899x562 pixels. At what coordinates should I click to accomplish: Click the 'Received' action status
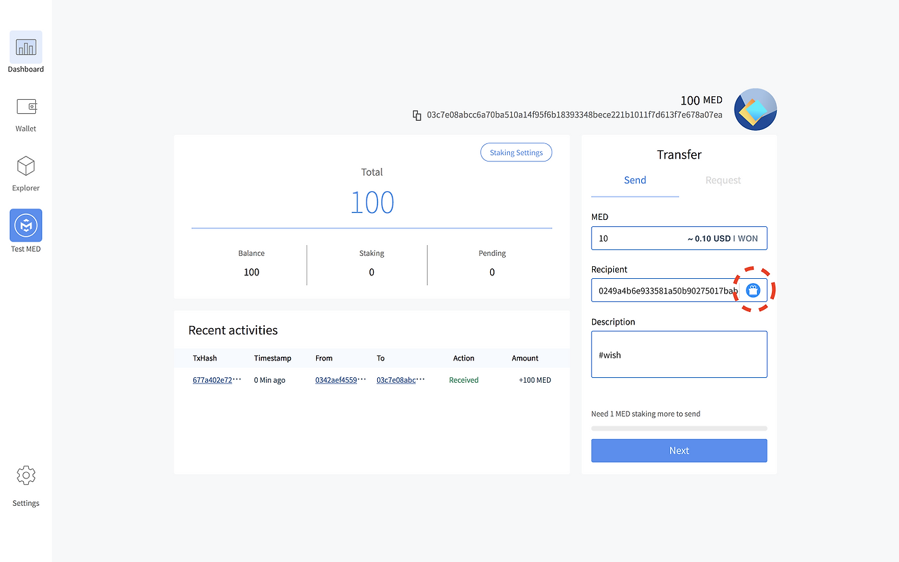[x=464, y=380]
